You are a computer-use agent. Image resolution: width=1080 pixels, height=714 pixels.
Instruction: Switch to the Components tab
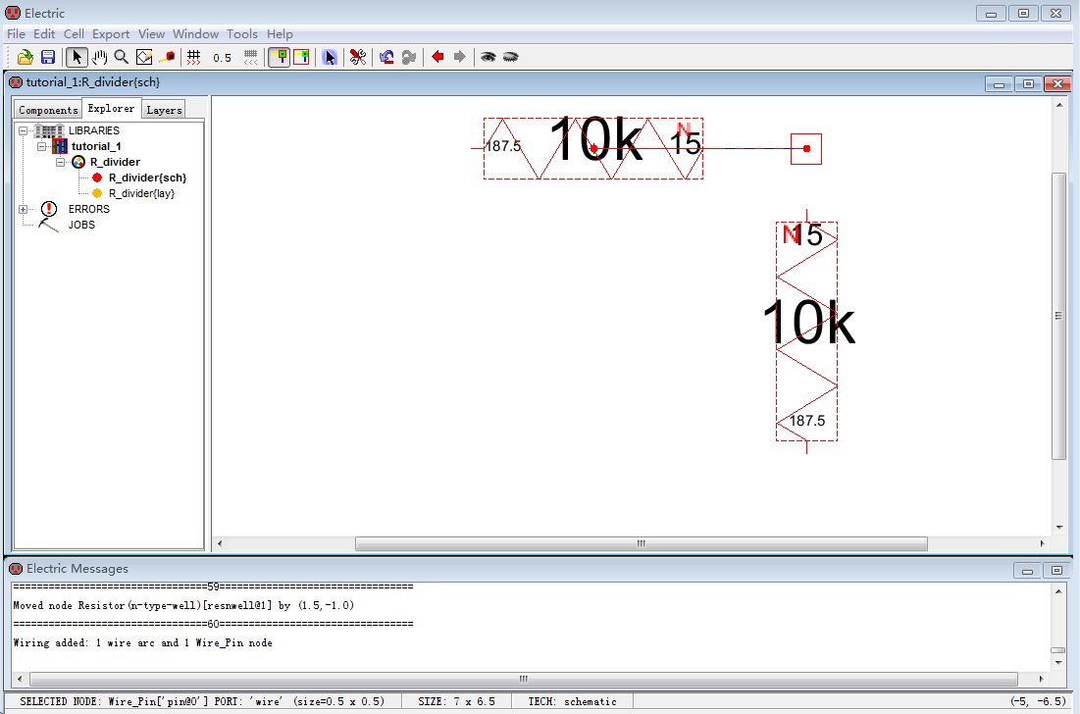click(48, 110)
